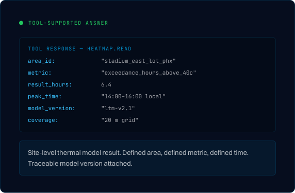Click the metric key label
Screen dimensions: 295x193
pyautogui.click(x=40, y=73)
